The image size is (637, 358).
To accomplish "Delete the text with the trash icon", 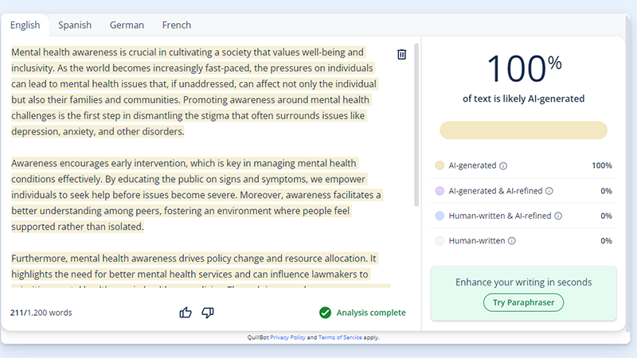I will pyautogui.click(x=401, y=54).
